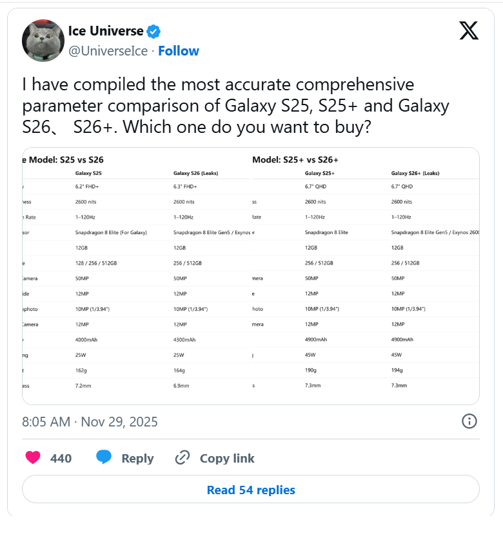
Task: Open the cat avatar profile picture
Action: (43, 41)
